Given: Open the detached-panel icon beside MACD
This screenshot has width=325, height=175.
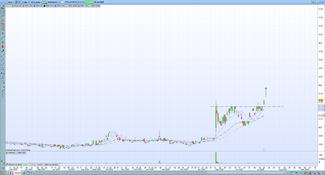Looking at the screenshot, I should [x=7, y=165].
